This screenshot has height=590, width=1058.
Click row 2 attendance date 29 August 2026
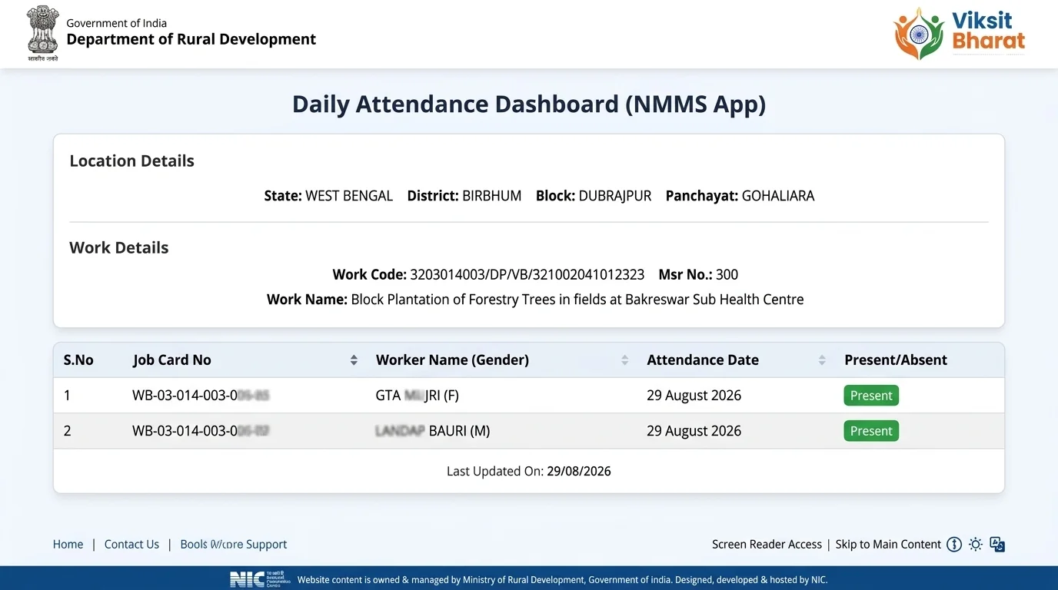pyautogui.click(x=694, y=431)
